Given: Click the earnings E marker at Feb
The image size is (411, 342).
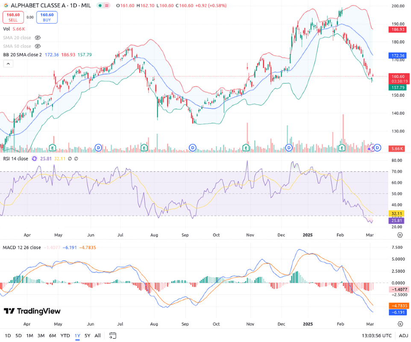Looking at the screenshot, I should point(342,147).
